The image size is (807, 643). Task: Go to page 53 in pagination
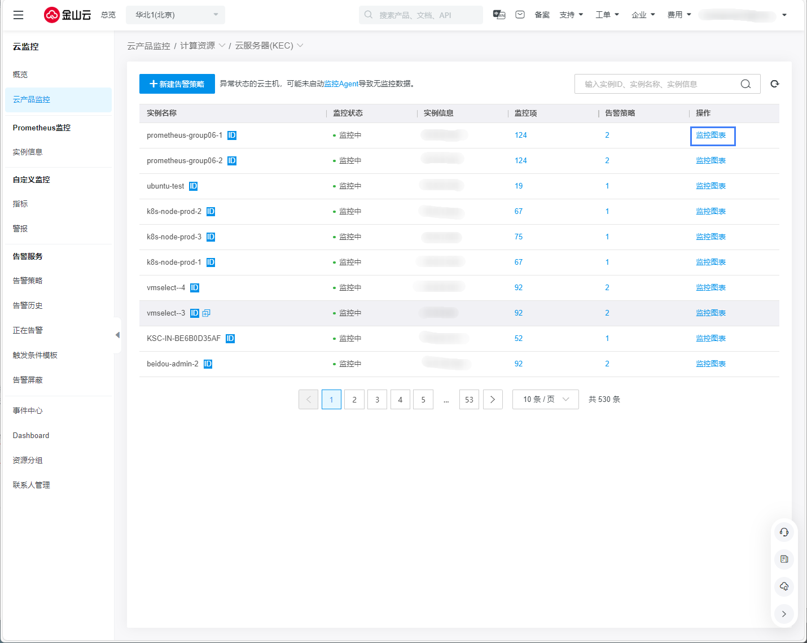[x=469, y=400]
